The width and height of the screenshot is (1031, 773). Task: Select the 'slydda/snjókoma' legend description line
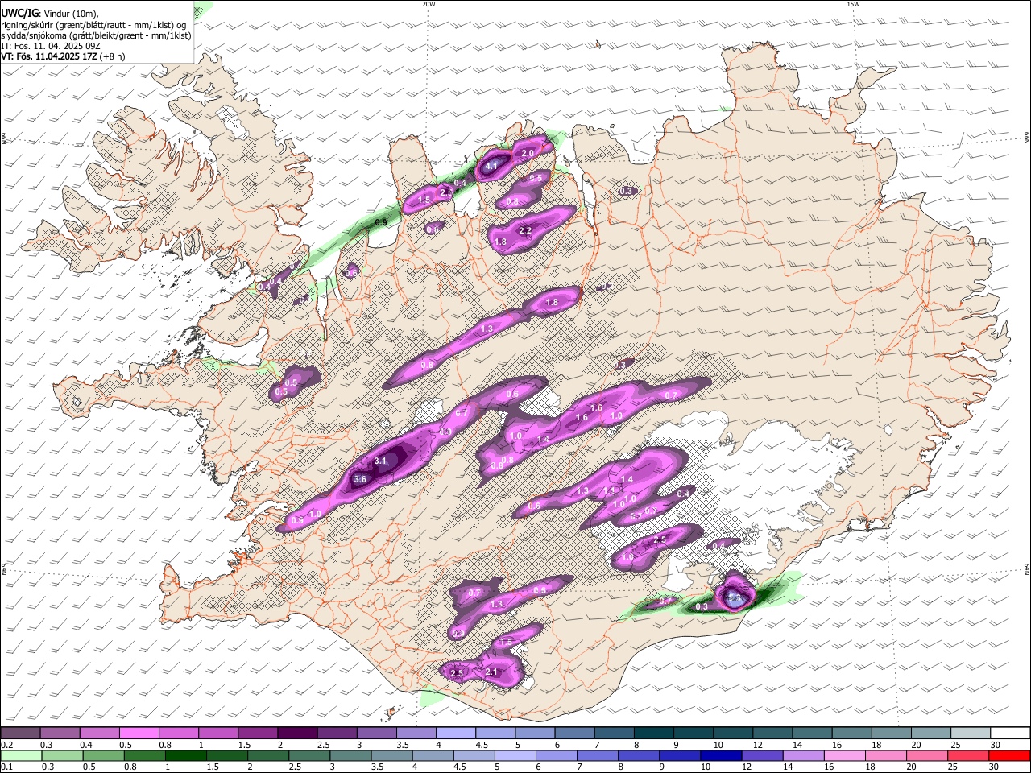(96, 35)
